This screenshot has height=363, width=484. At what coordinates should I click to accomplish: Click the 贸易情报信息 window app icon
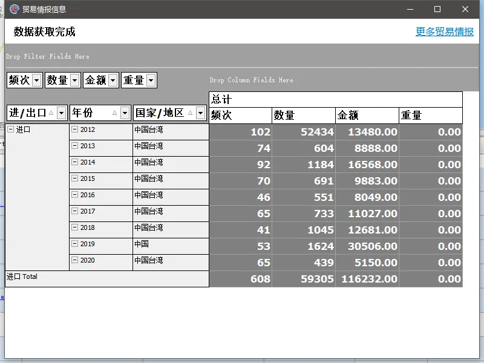click(14, 9)
